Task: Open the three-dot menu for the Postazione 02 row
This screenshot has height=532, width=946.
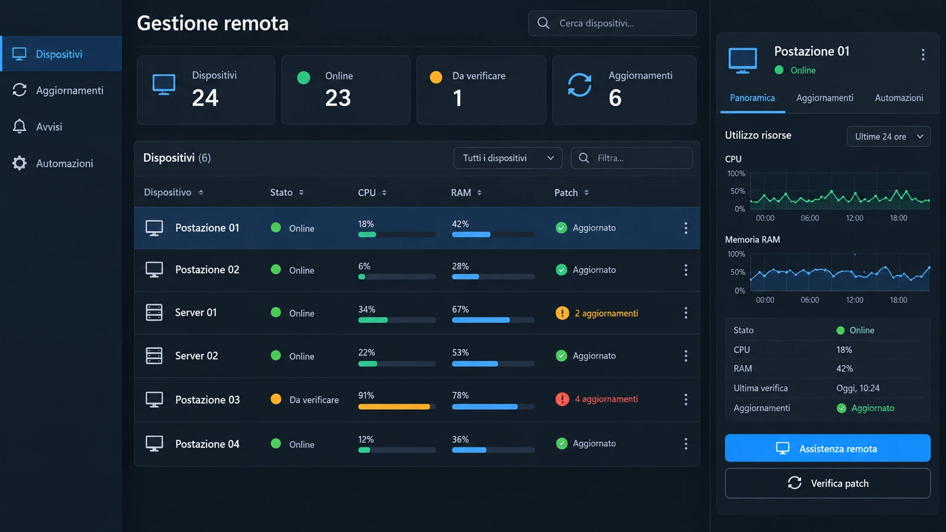Action: (x=686, y=270)
